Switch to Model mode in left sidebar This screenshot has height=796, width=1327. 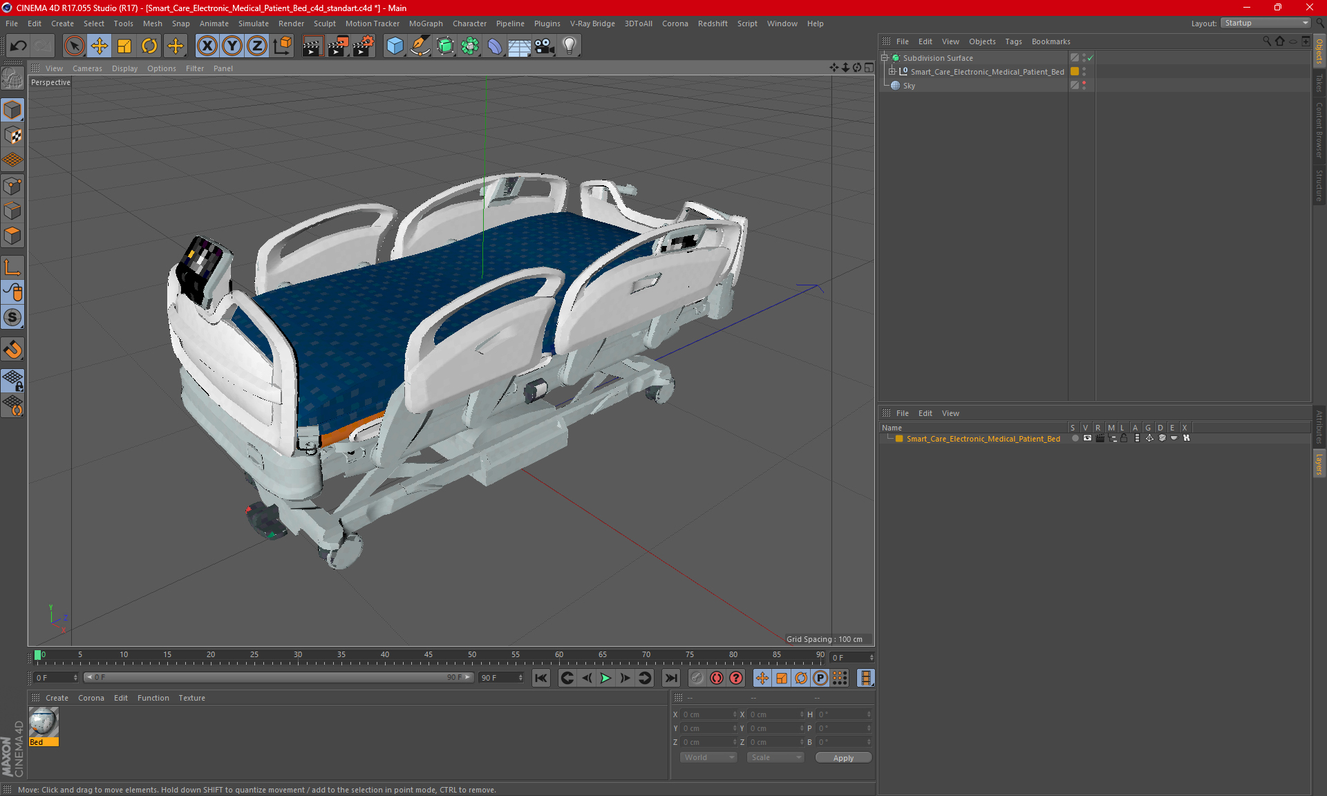12,111
